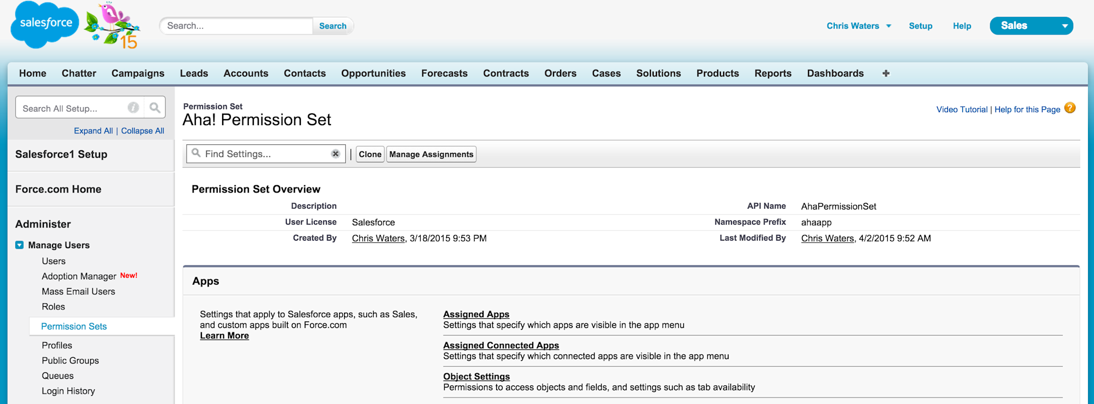Viewport: 1094px width, 404px height.
Task: Open the Products tab
Action: (x=718, y=73)
